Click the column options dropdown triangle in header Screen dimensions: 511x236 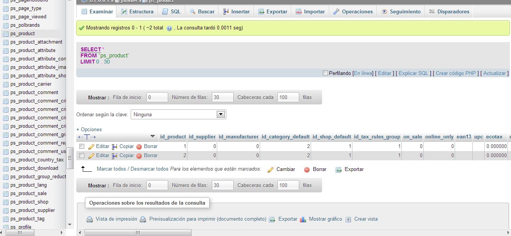(x=152, y=136)
